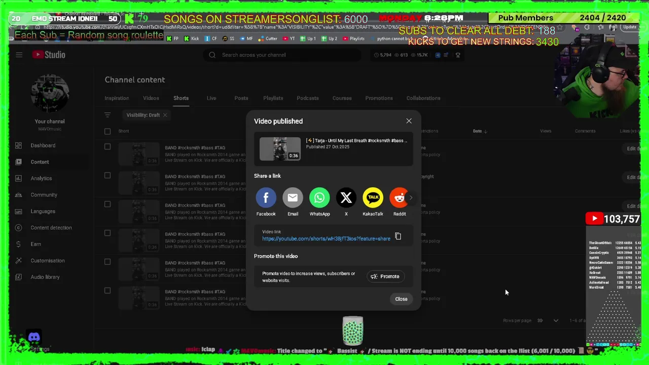
Task: Share the video on X
Action: [x=346, y=198]
